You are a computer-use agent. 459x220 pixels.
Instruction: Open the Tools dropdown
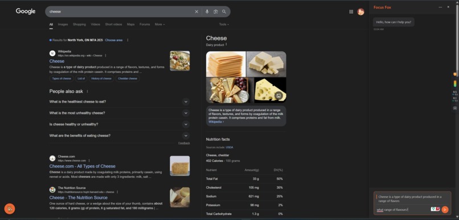click(224, 25)
